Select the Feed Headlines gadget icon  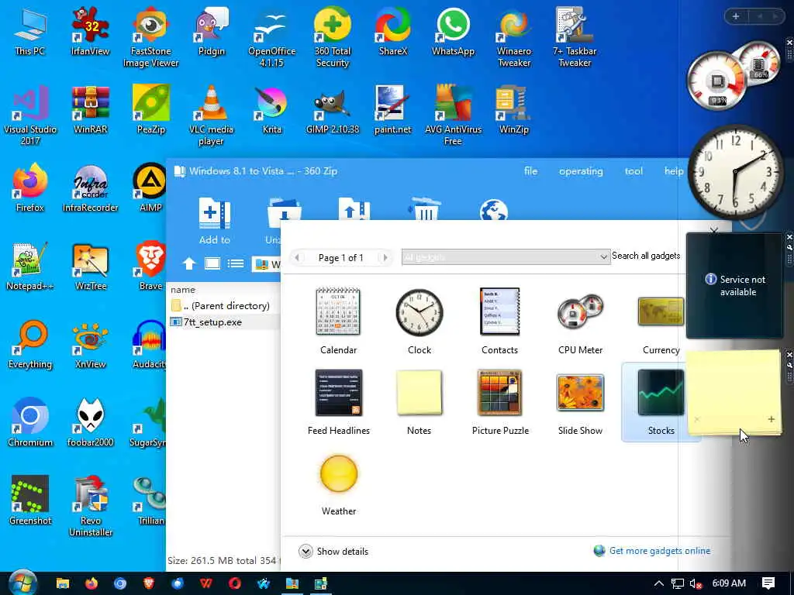click(338, 393)
